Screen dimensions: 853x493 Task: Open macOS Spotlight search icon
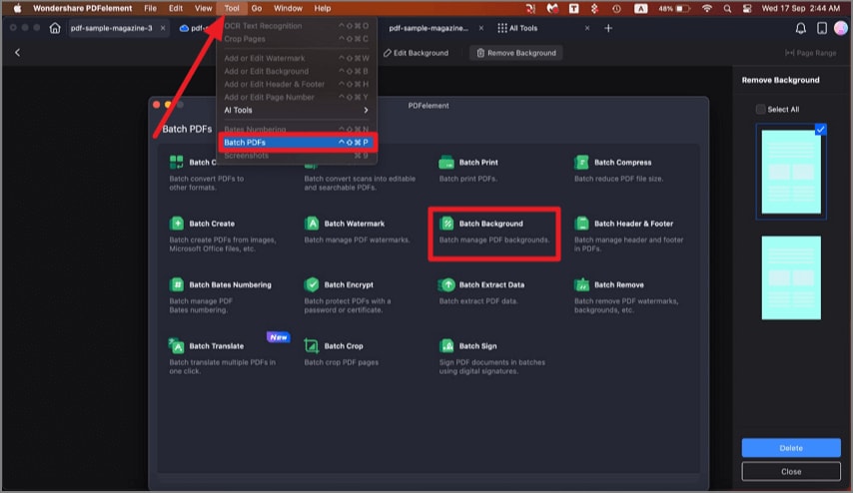(727, 8)
